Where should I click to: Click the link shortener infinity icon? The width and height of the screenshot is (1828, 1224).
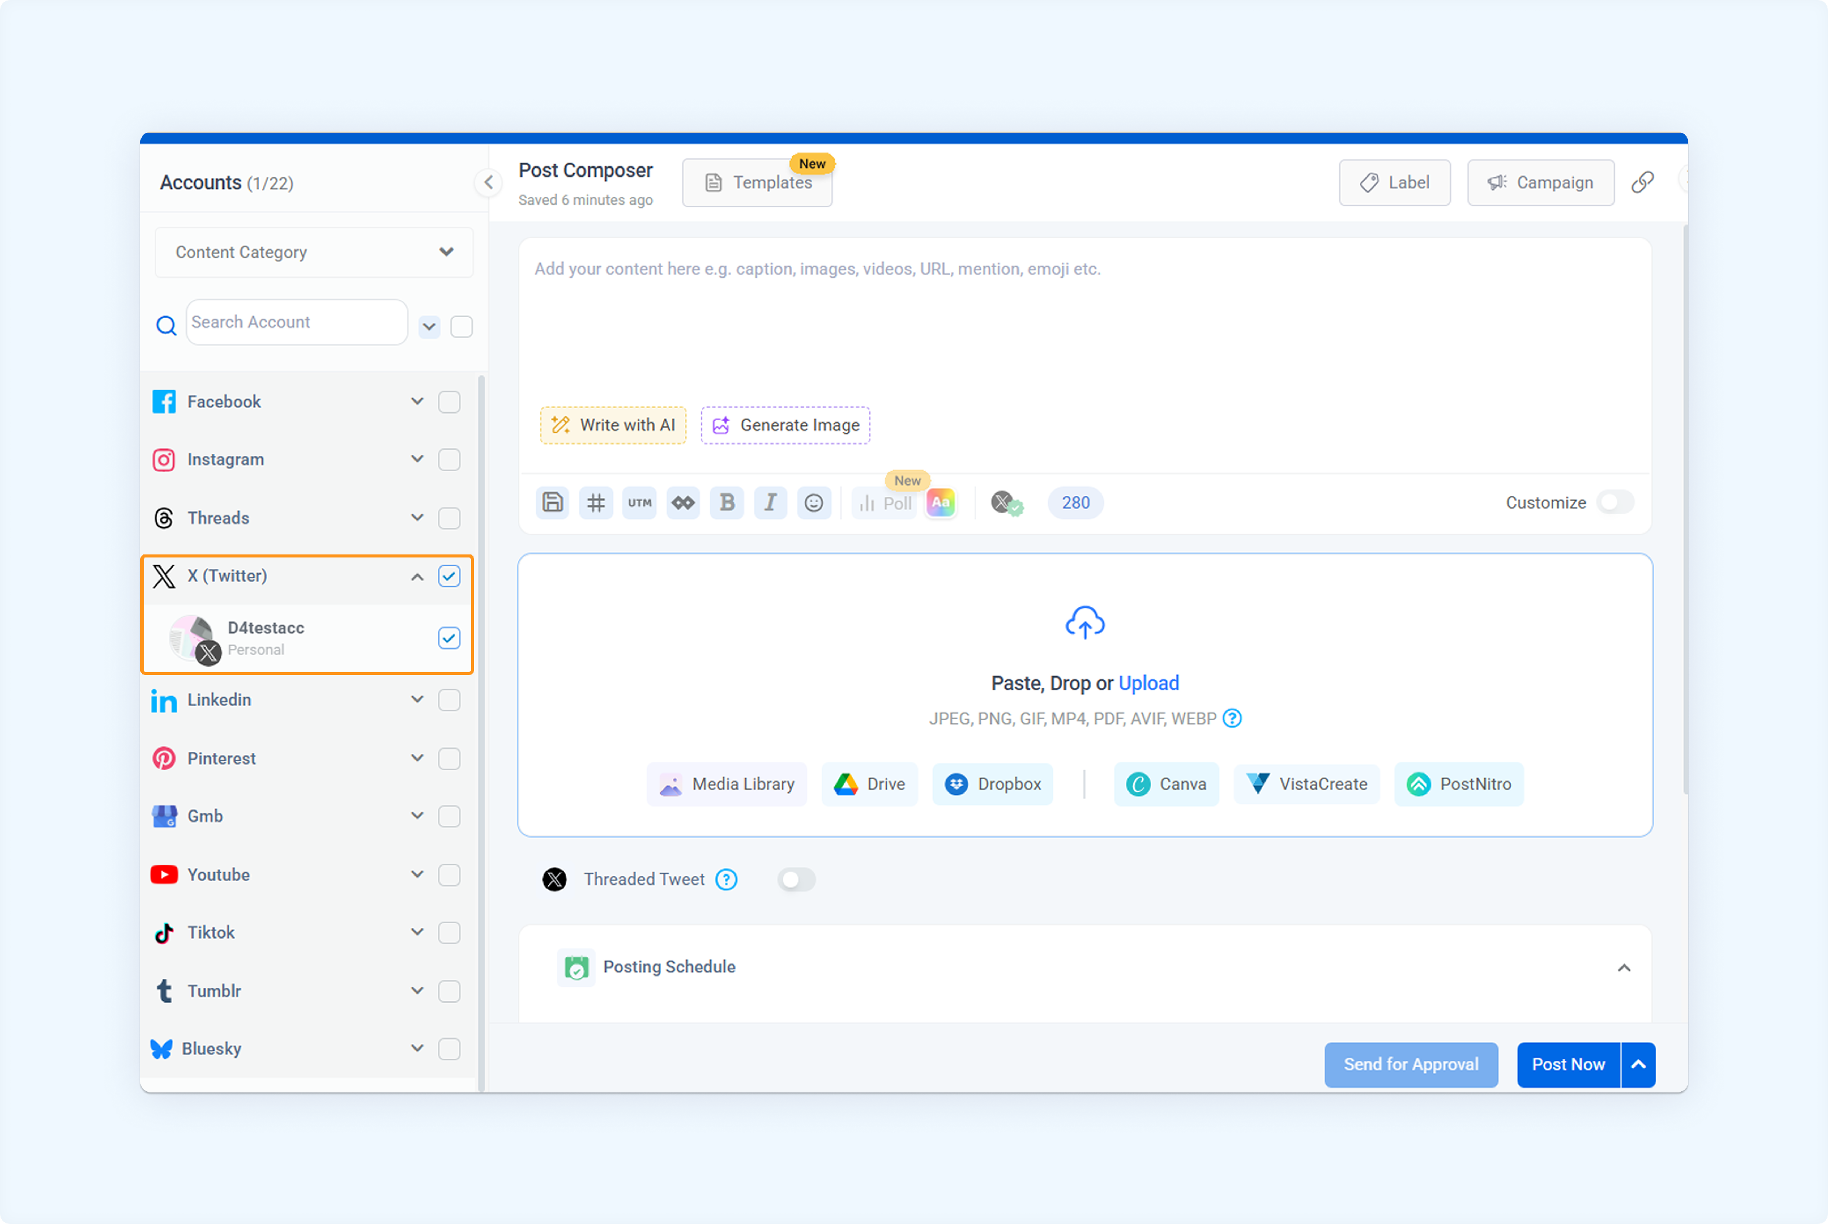click(684, 503)
